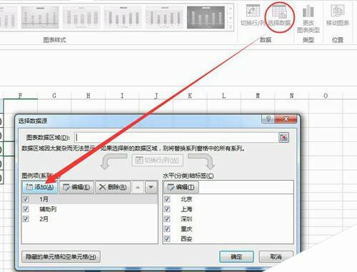This screenshot has height=272, width=357.
Task: Uncheck the 上海 category checkbox
Action: (x=167, y=209)
